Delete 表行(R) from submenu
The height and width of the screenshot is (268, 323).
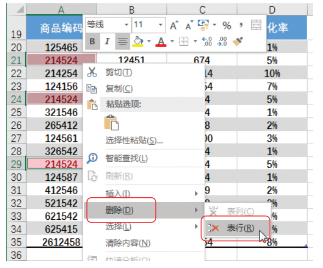[x=238, y=228]
